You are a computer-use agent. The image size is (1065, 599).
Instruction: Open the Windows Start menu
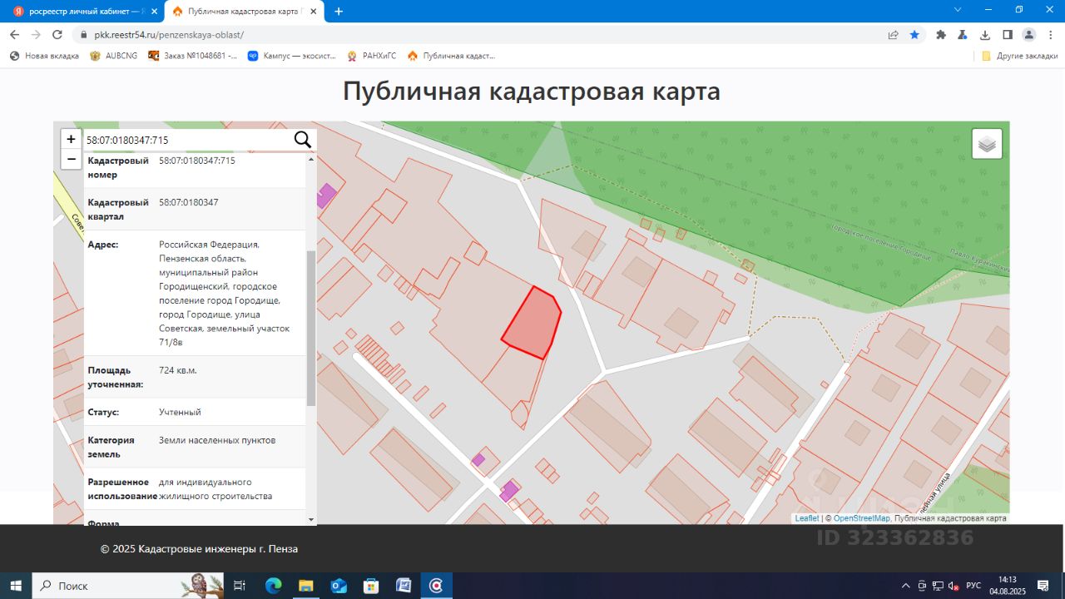(x=16, y=586)
